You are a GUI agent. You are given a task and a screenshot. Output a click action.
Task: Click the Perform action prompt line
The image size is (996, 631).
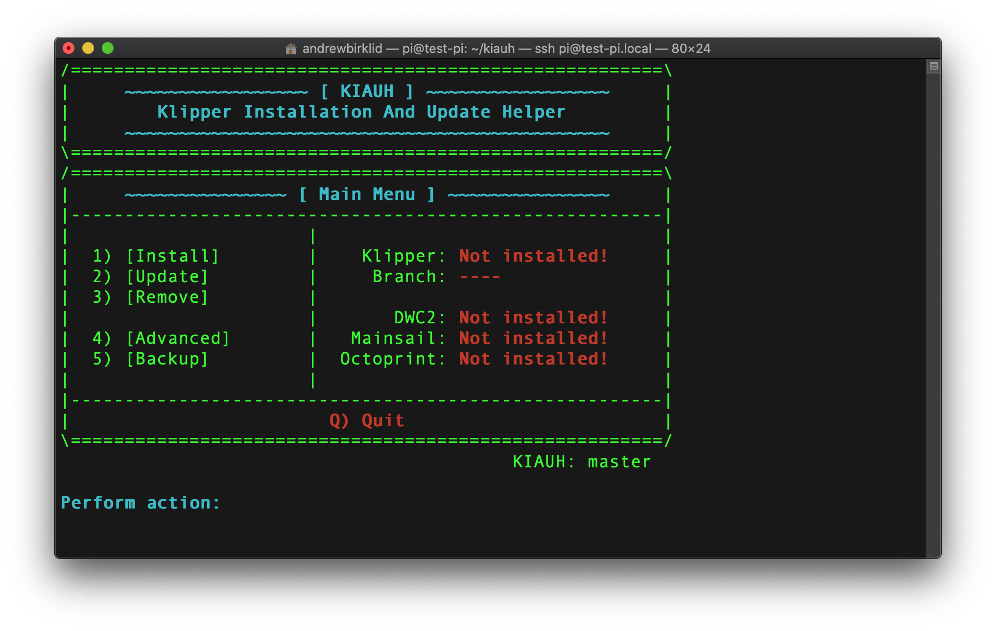pos(141,503)
